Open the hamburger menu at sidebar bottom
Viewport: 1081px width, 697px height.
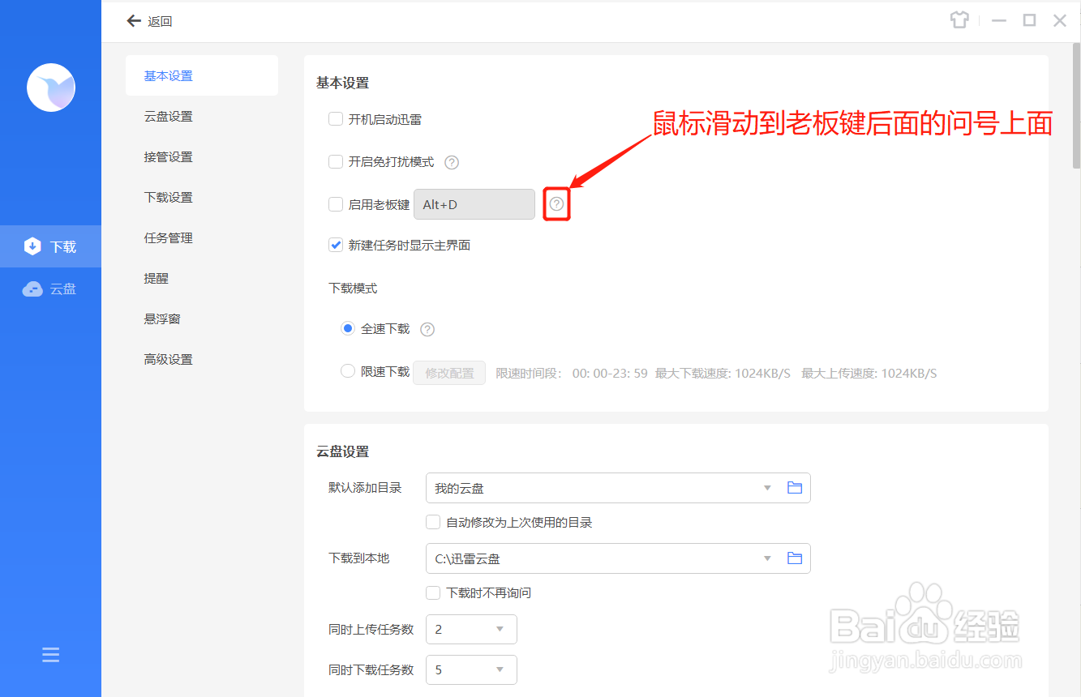point(51,655)
